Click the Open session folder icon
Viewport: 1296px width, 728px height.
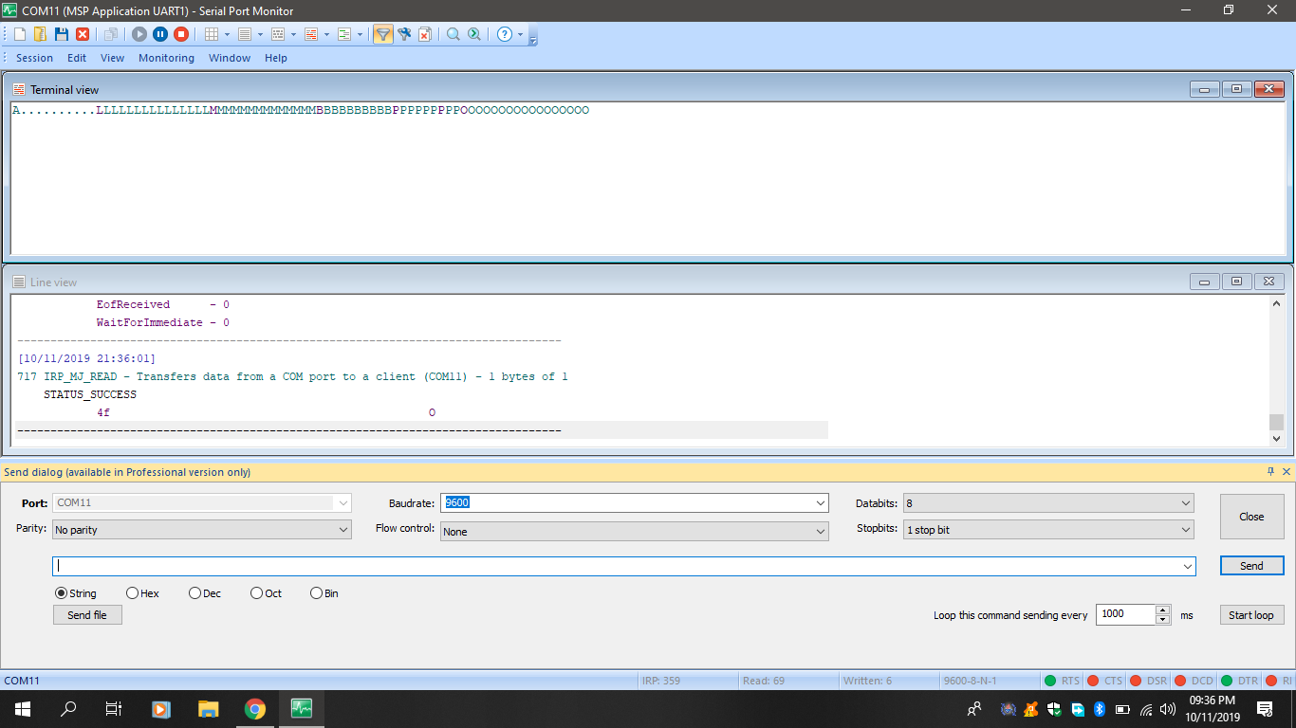tap(40, 34)
